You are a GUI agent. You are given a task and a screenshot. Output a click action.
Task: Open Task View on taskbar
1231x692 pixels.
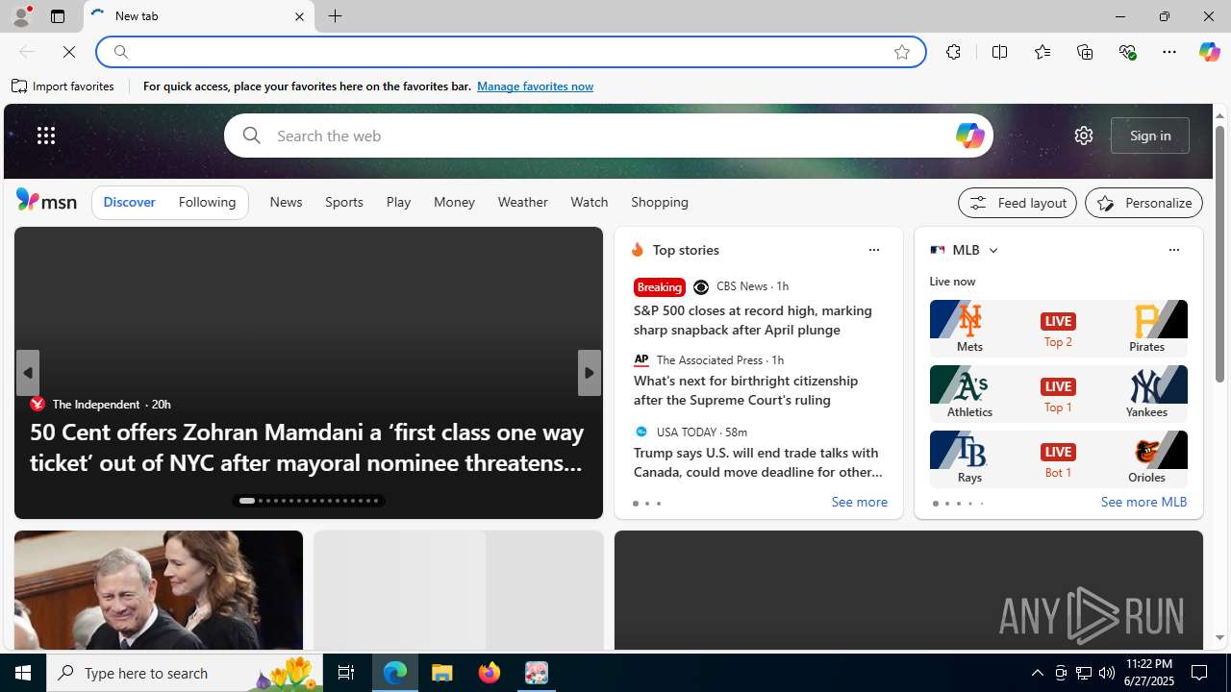(346, 673)
